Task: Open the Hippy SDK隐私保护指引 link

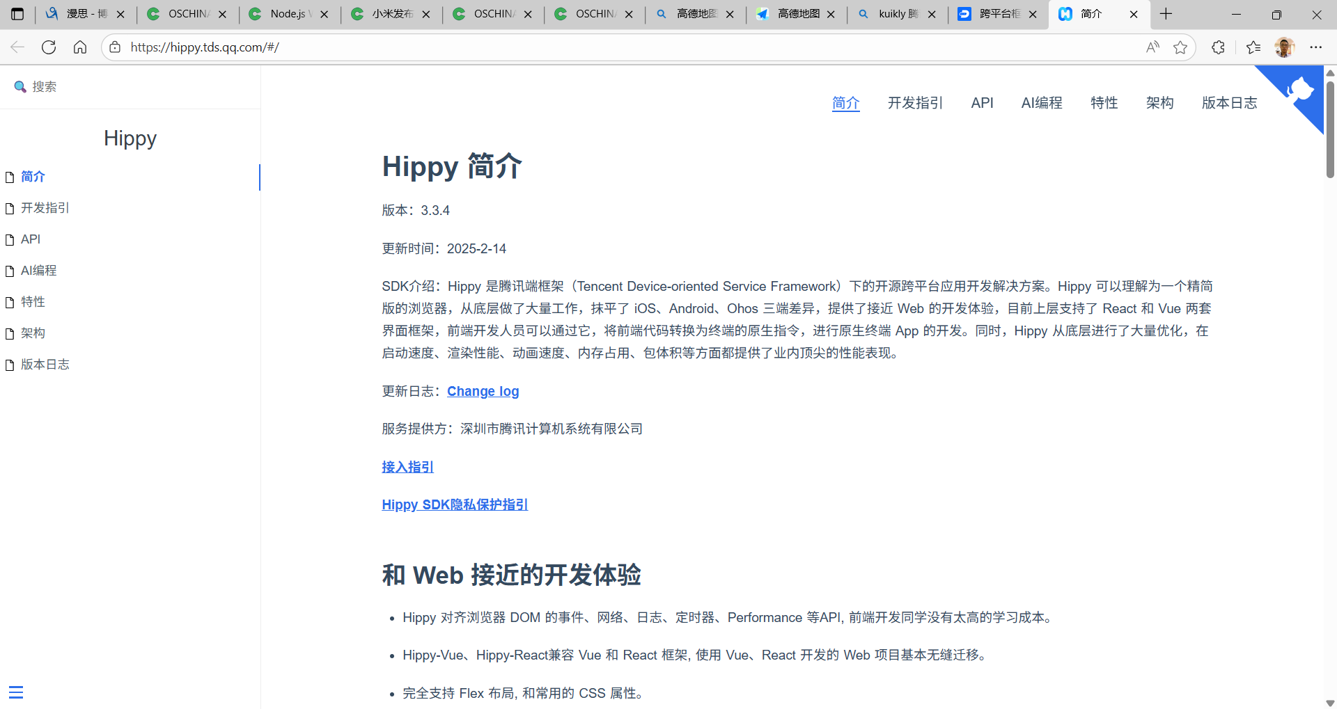Action: [x=455, y=504]
